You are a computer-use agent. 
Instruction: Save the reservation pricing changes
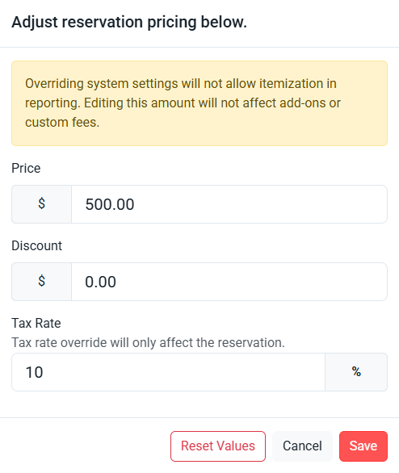[x=363, y=446]
